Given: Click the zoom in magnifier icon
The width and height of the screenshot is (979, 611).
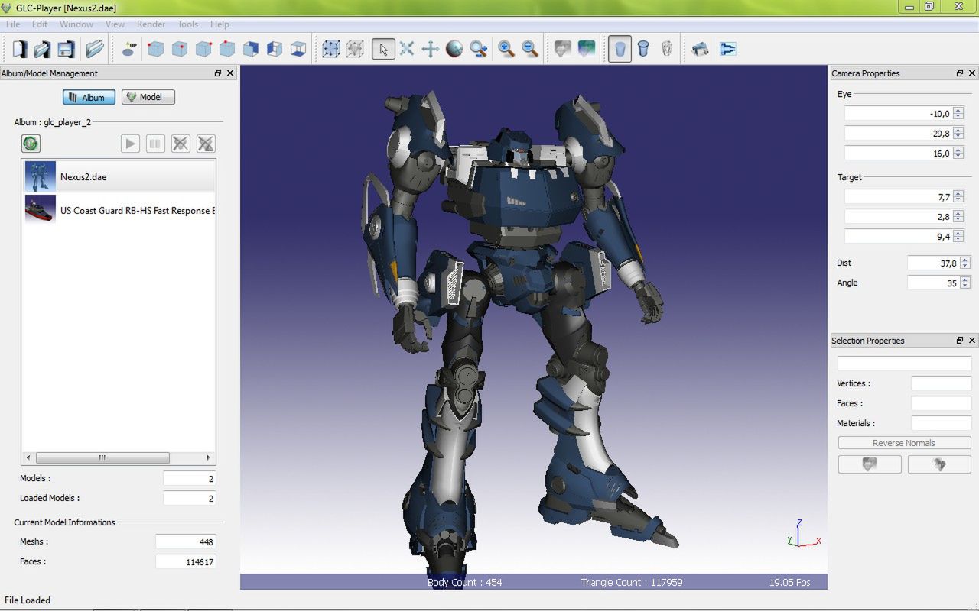Looking at the screenshot, I should pyautogui.click(x=506, y=49).
